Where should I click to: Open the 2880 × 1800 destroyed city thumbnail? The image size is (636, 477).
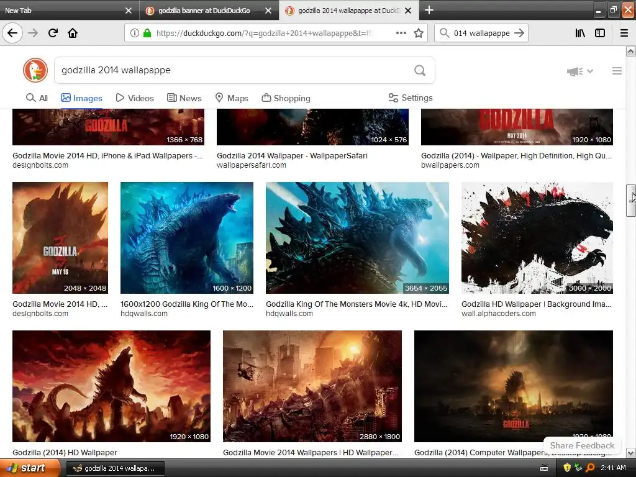[312, 386]
